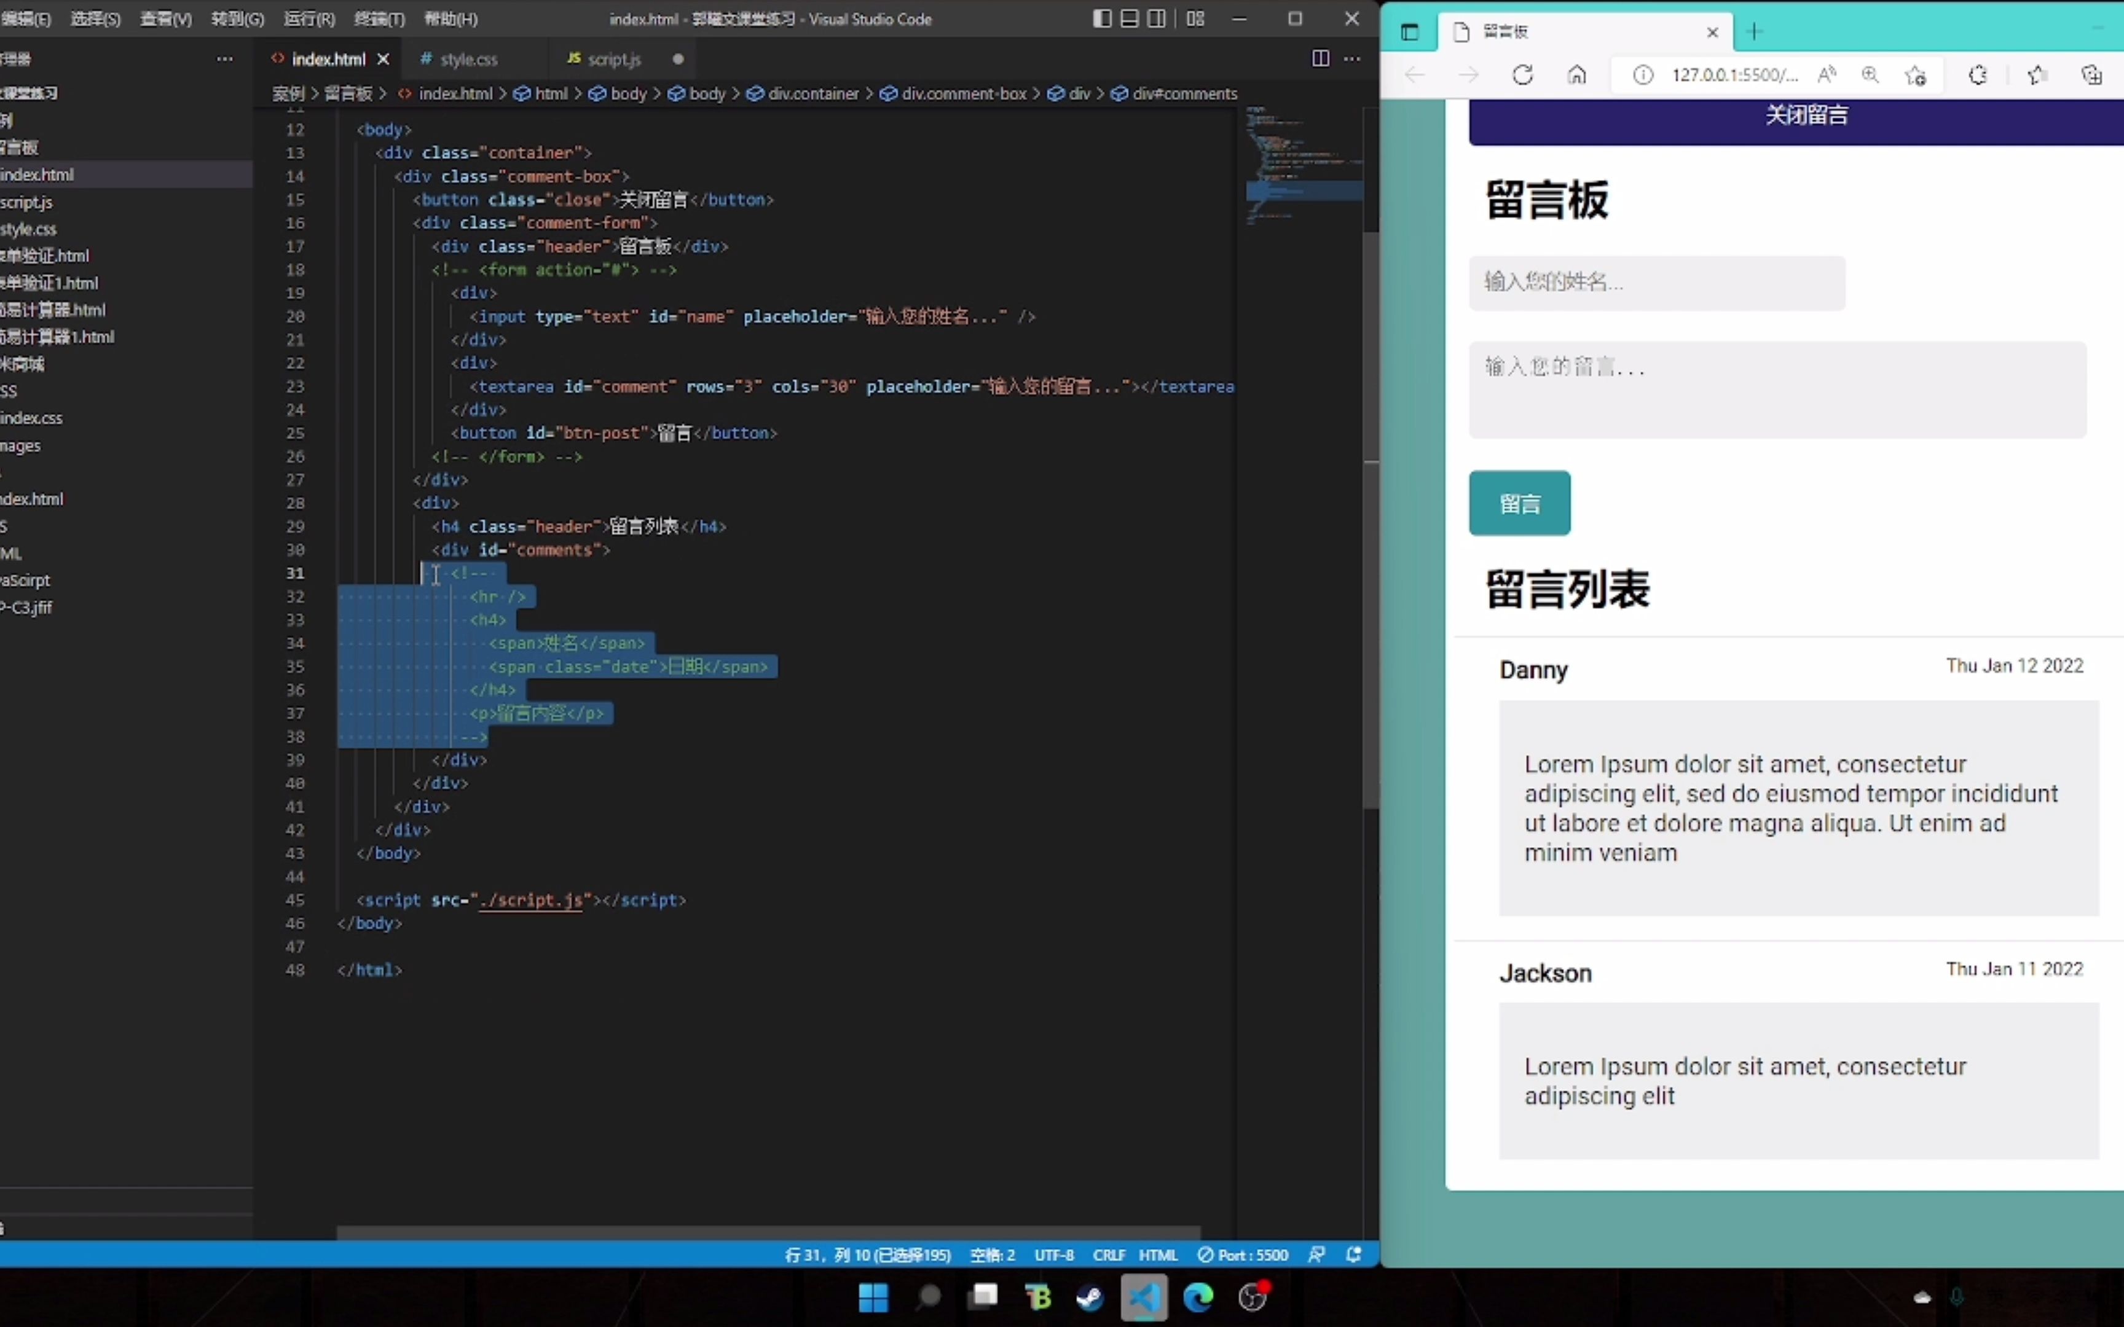Toggle bottom panel layout icon in VS Code title bar

pos(1130,18)
